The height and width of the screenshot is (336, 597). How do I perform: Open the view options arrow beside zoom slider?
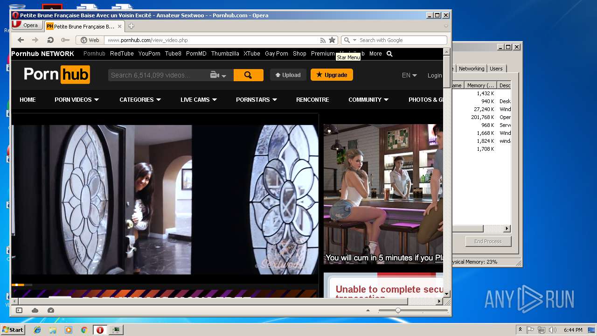368,310
